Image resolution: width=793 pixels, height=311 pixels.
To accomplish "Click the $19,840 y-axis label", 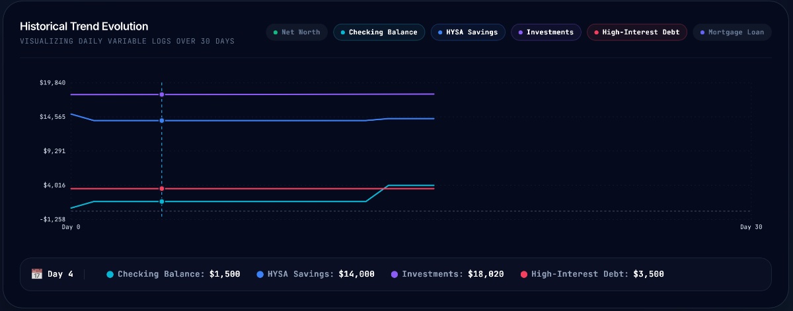I will [x=53, y=83].
